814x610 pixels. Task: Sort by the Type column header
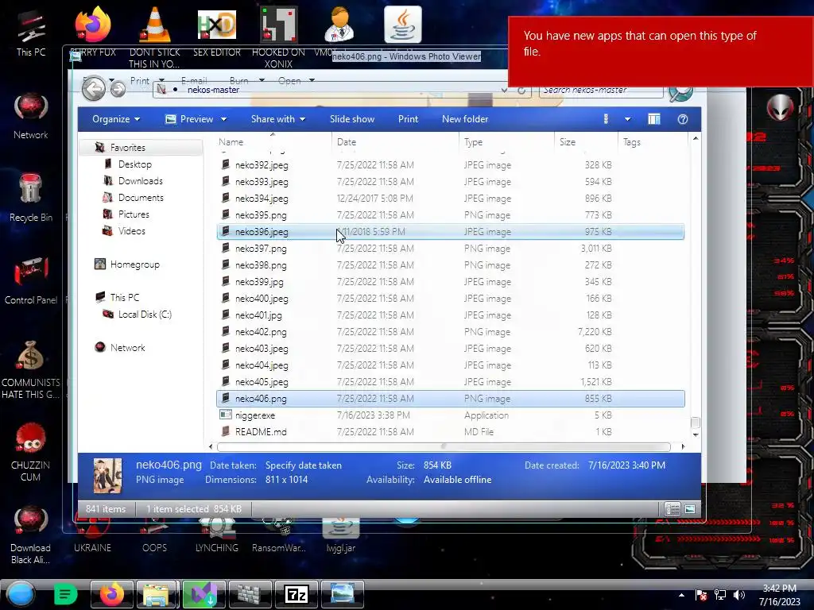tap(506, 141)
